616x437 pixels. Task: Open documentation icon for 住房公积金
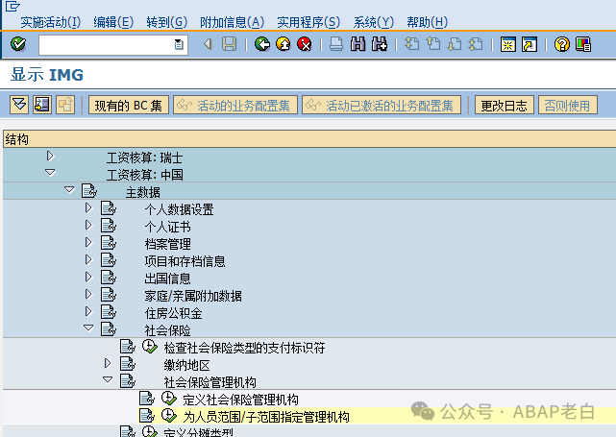(x=108, y=312)
